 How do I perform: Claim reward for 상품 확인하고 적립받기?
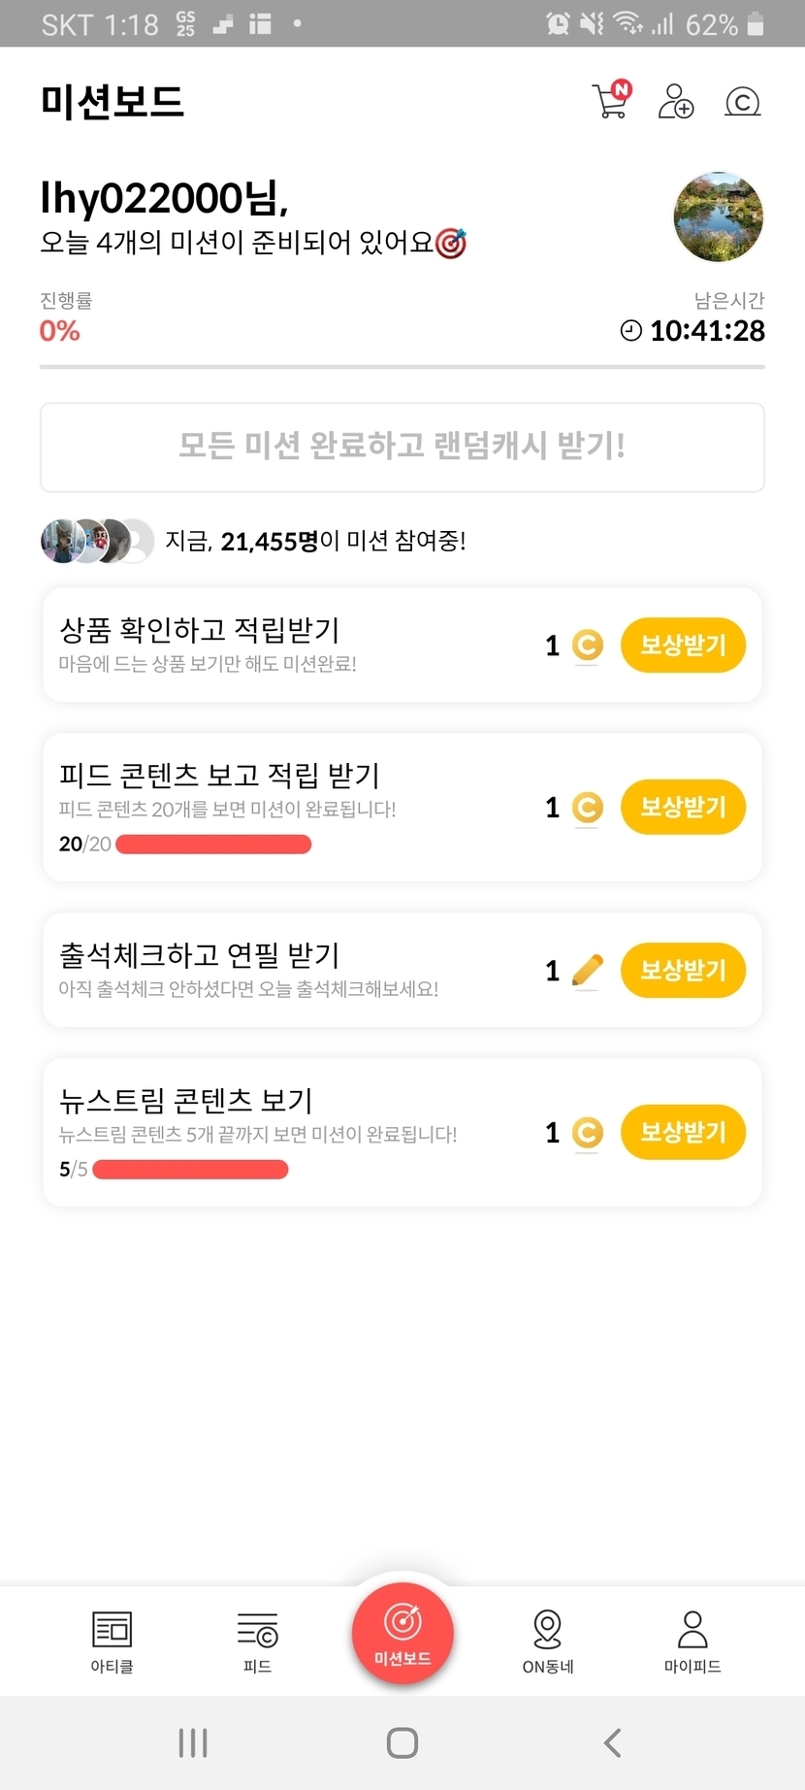tap(683, 645)
